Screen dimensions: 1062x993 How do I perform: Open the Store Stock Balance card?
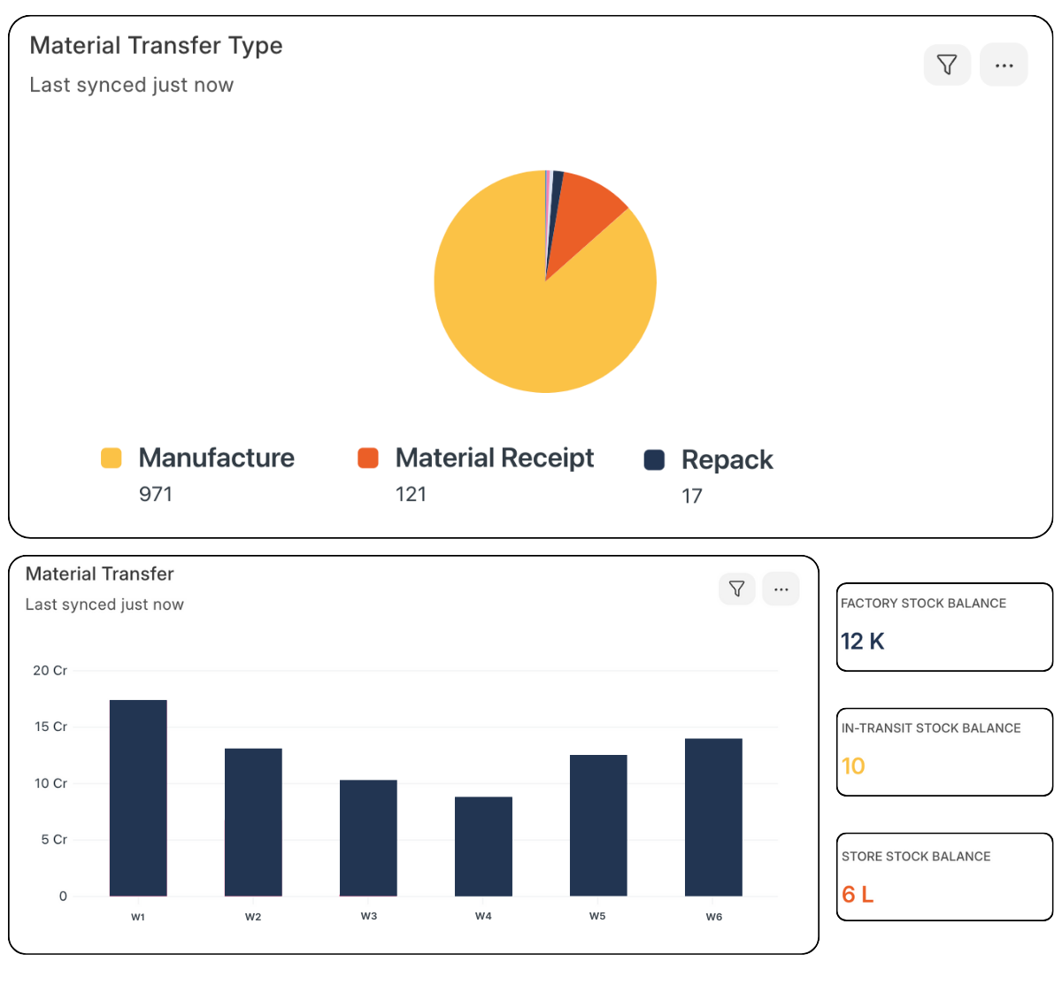coord(944,876)
